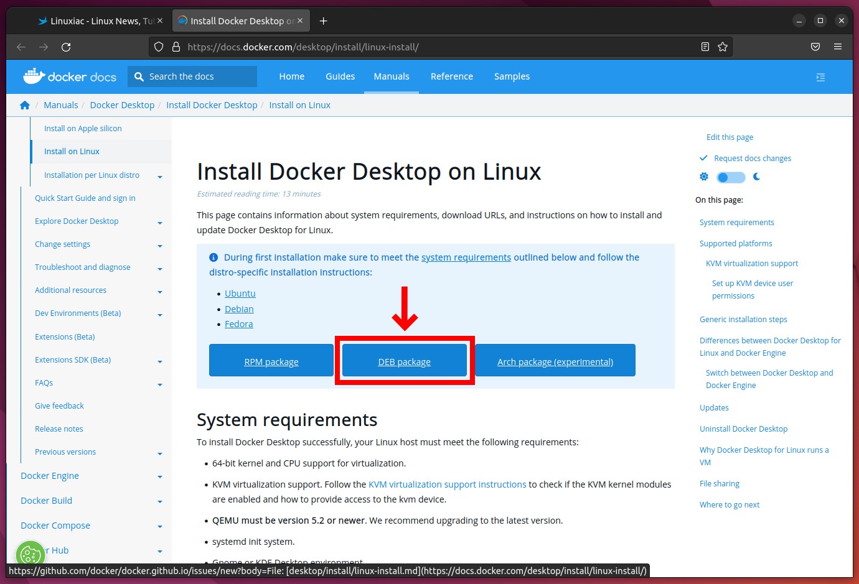Jump to Supported platforms section

736,244
